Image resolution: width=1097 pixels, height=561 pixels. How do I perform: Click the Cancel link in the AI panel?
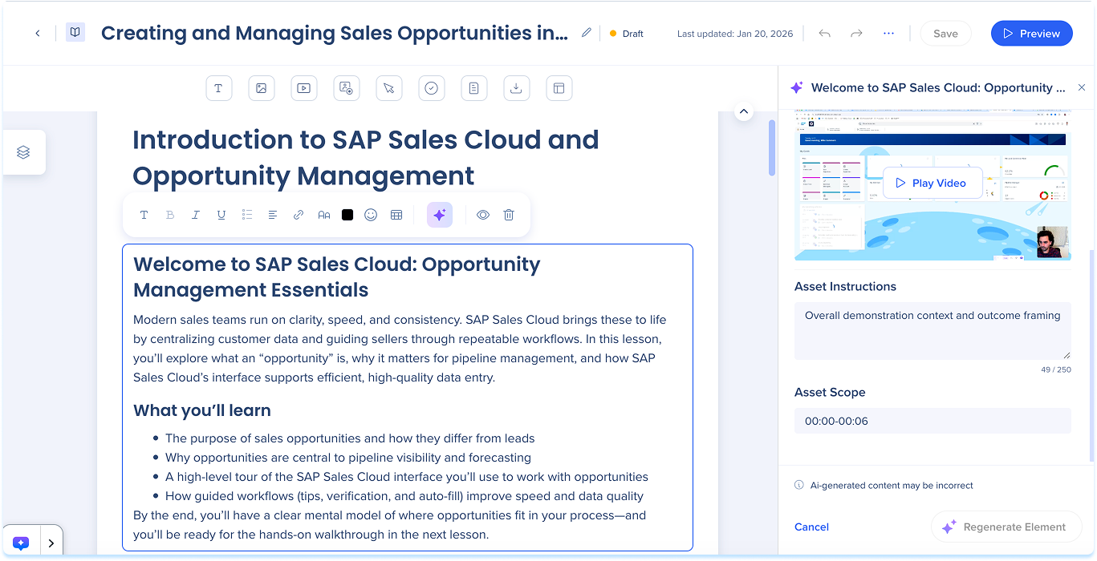pos(811,527)
